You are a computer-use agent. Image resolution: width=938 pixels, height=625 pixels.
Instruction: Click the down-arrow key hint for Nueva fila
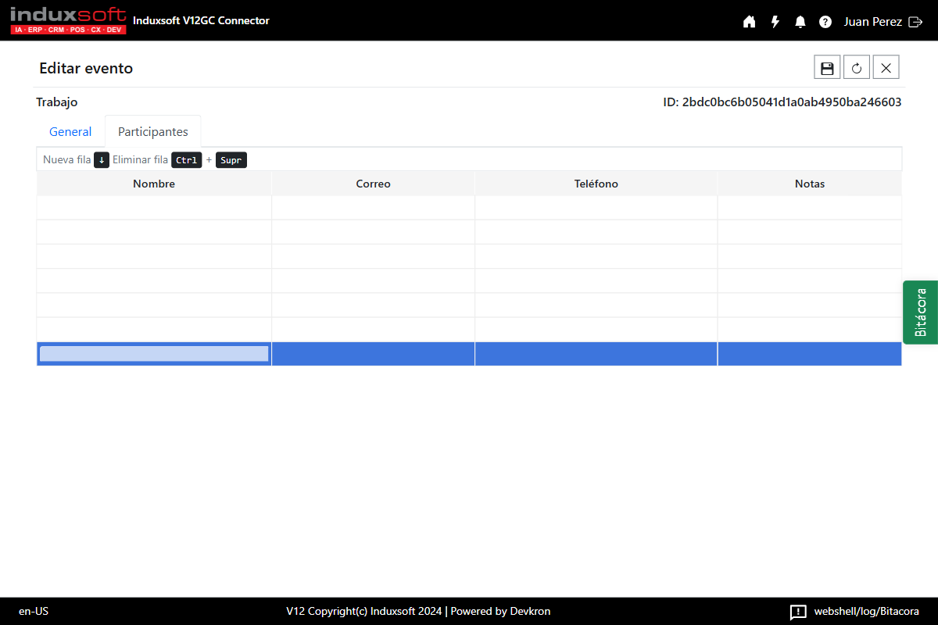[x=102, y=160]
